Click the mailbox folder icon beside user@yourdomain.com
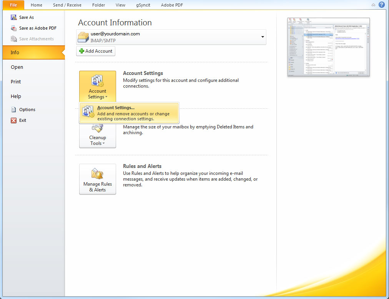This screenshot has height=299, width=389. [83, 37]
